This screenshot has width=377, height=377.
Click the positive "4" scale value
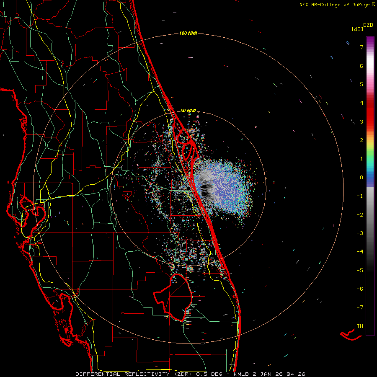(x=362, y=103)
